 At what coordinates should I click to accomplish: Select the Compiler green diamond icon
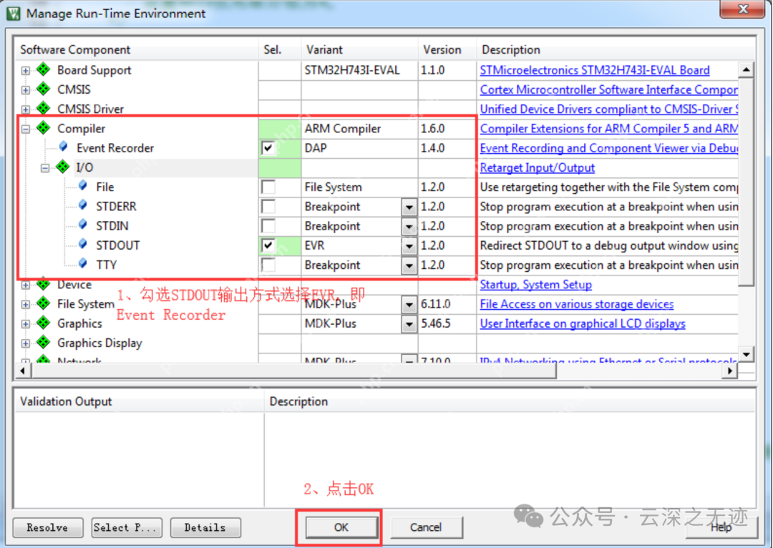click(44, 128)
